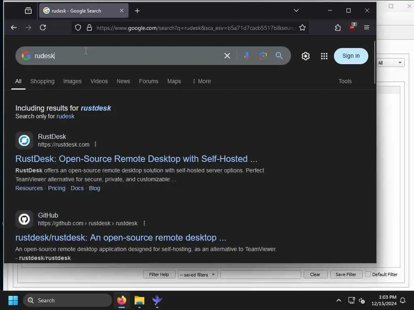414x310 pixels.
Task: Follow the corrected rustdesk suggestion link
Action: click(96, 108)
